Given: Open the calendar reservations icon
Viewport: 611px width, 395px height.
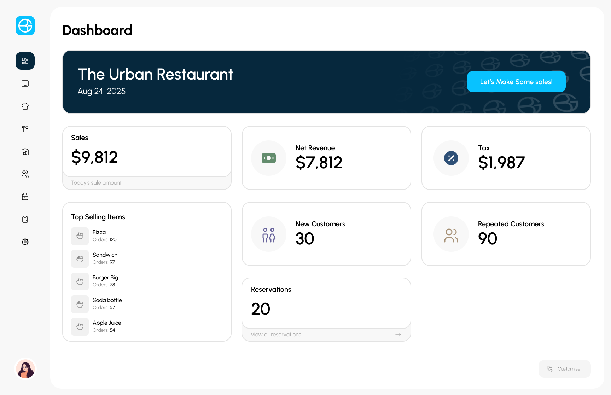Looking at the screenshot, I should click(25, 197).
